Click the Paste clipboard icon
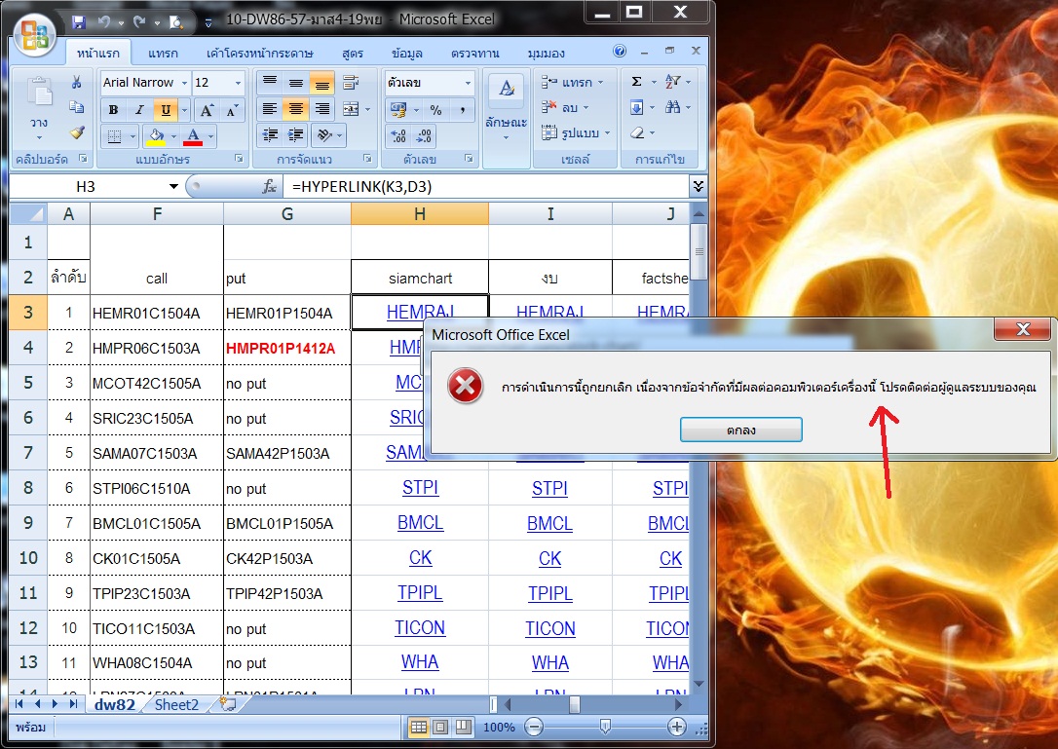This screenshot has height=749, width=1058. 40,93
